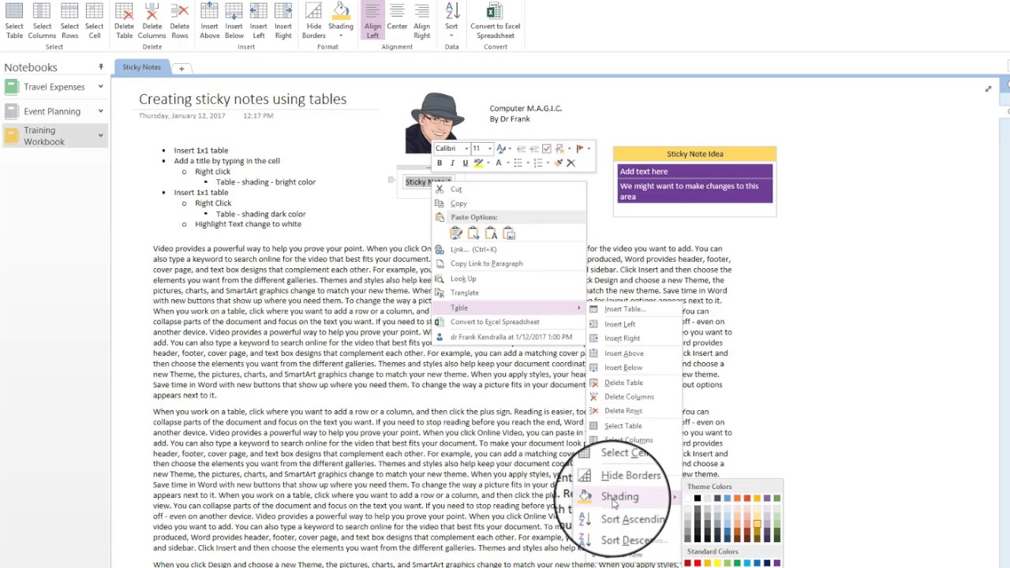The image size is (1010, 568).
Task: Click Select Table in the ribbon
Action: [x=14, y=21]
